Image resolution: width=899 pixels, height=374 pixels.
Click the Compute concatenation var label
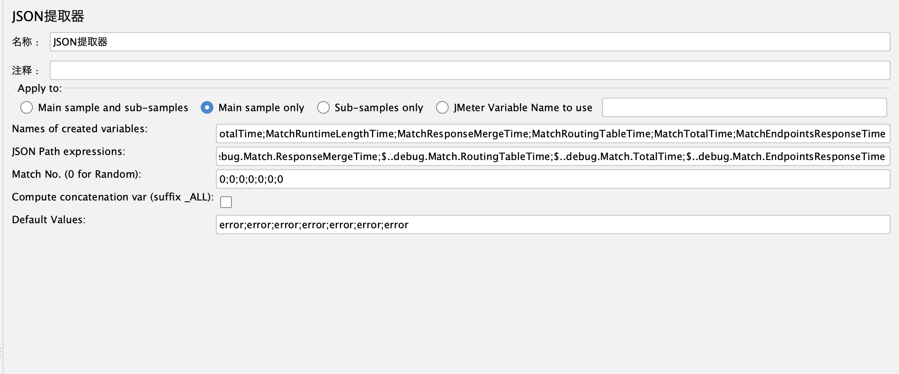point(113,197)
